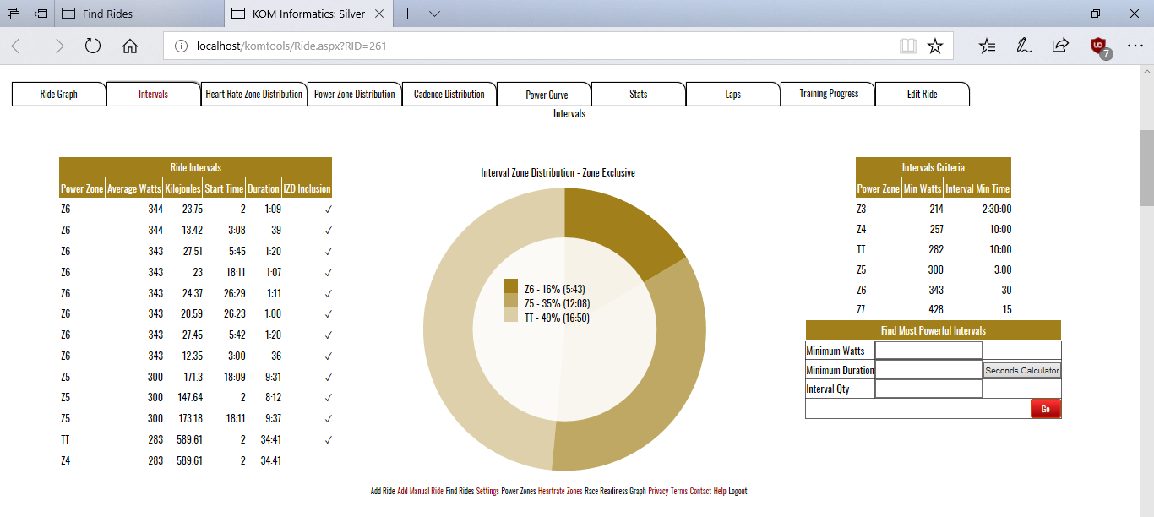The image size is (1154, 517).
Task: Open reading view book icon
Action: point(908,46)
